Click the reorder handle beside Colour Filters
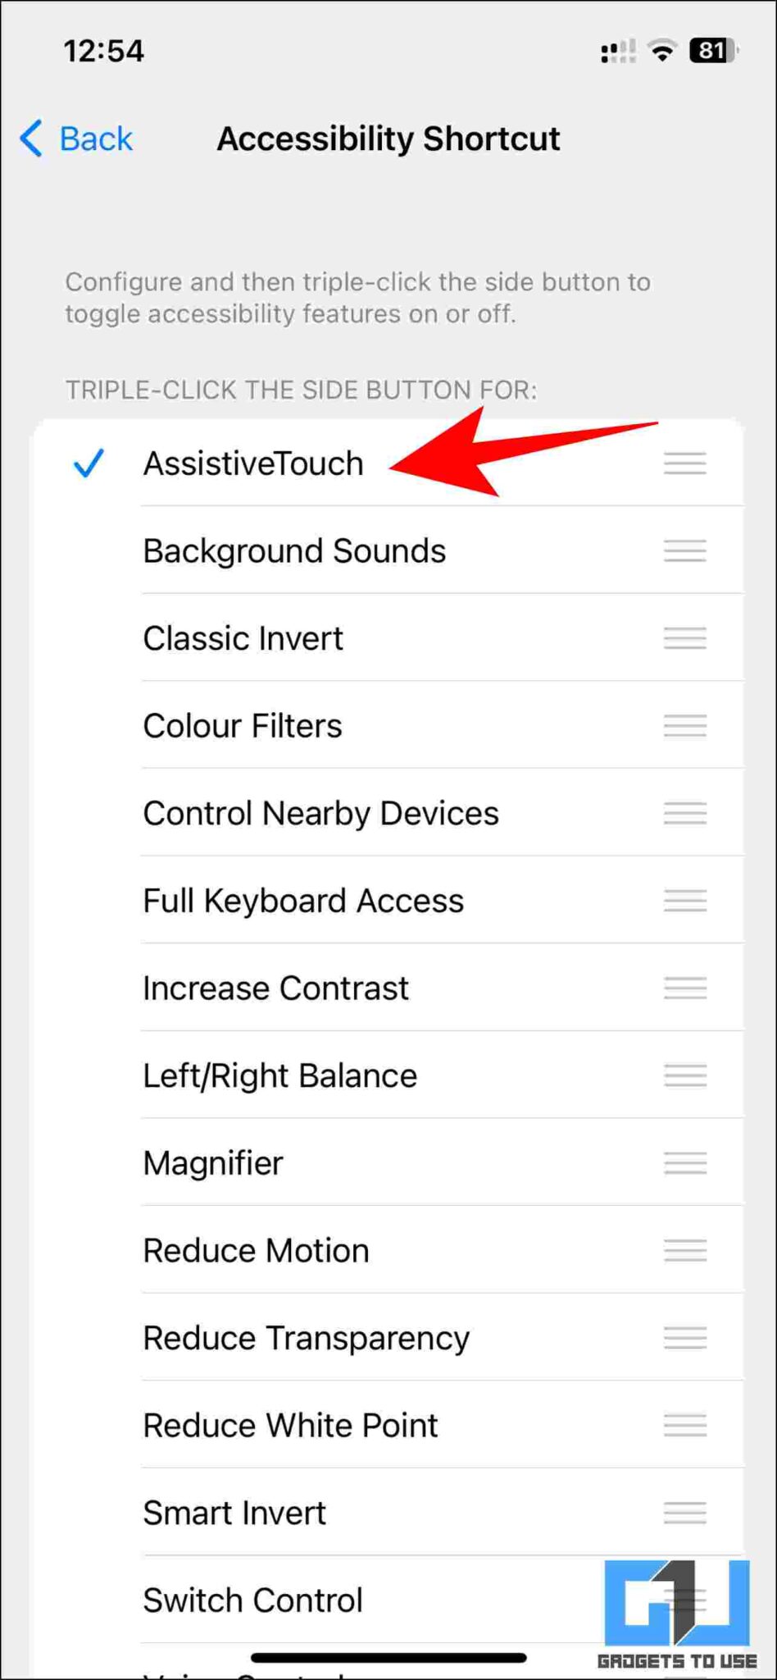The image size is (777, 1680). tap(685, 726)
